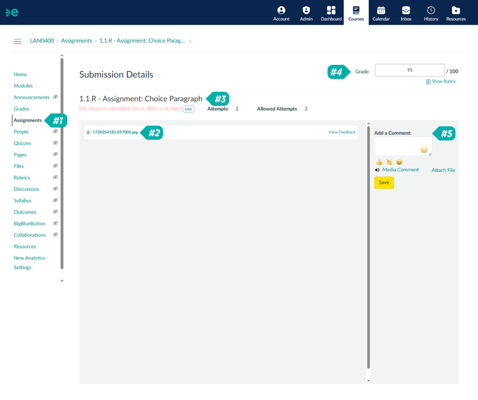Select Modules in the course menu
Viewport: 478px width, 400px height.
pyautogui.click(x=23, y=86)
